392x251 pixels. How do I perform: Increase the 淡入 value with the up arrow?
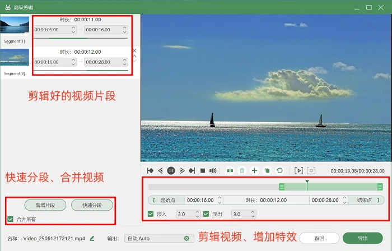pyautogui.click(x=197, y=212)
